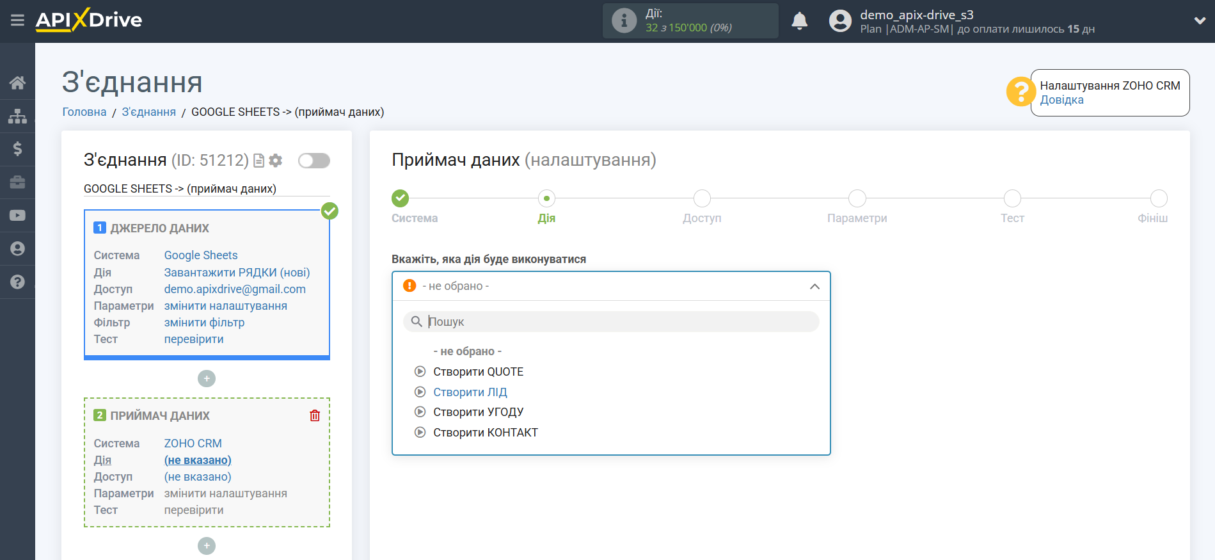Click the Дія (не вказано) link
This screenshot has width=1215, height=560.
point(198,460)
